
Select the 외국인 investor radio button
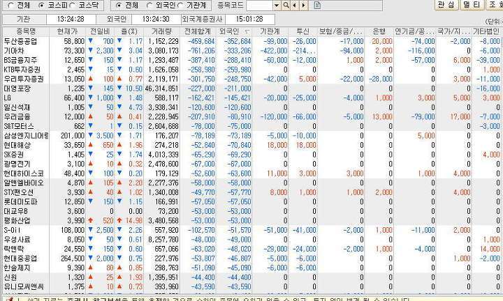[x=150, y=6]
